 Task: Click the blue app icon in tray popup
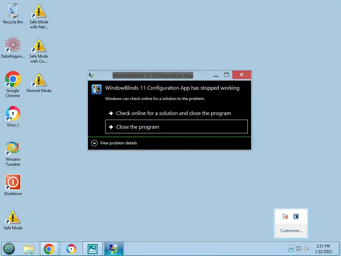coord(296,216)
